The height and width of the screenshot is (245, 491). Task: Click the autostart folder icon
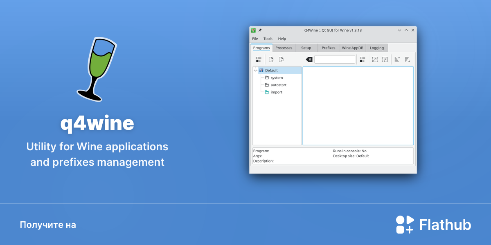[x=267, y=85]
